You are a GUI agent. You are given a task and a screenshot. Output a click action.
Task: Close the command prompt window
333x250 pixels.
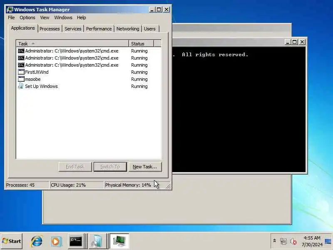[302, 42]
